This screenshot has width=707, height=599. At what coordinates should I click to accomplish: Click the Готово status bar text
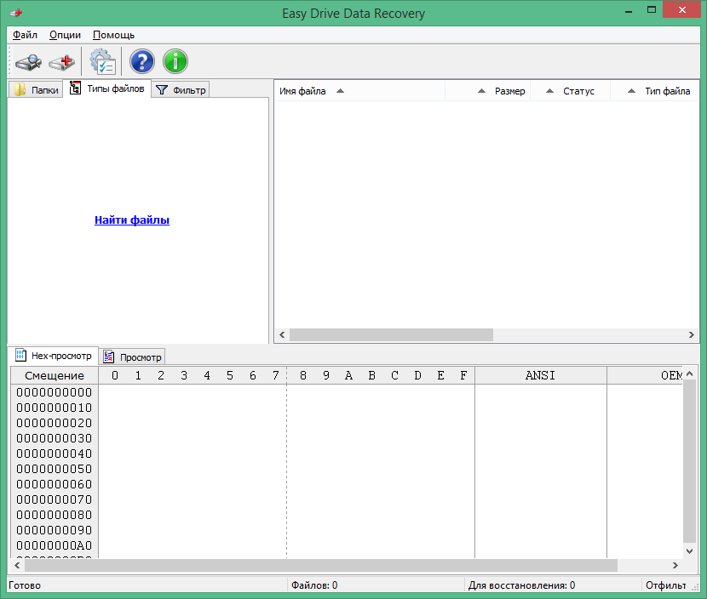pos(25,585)
